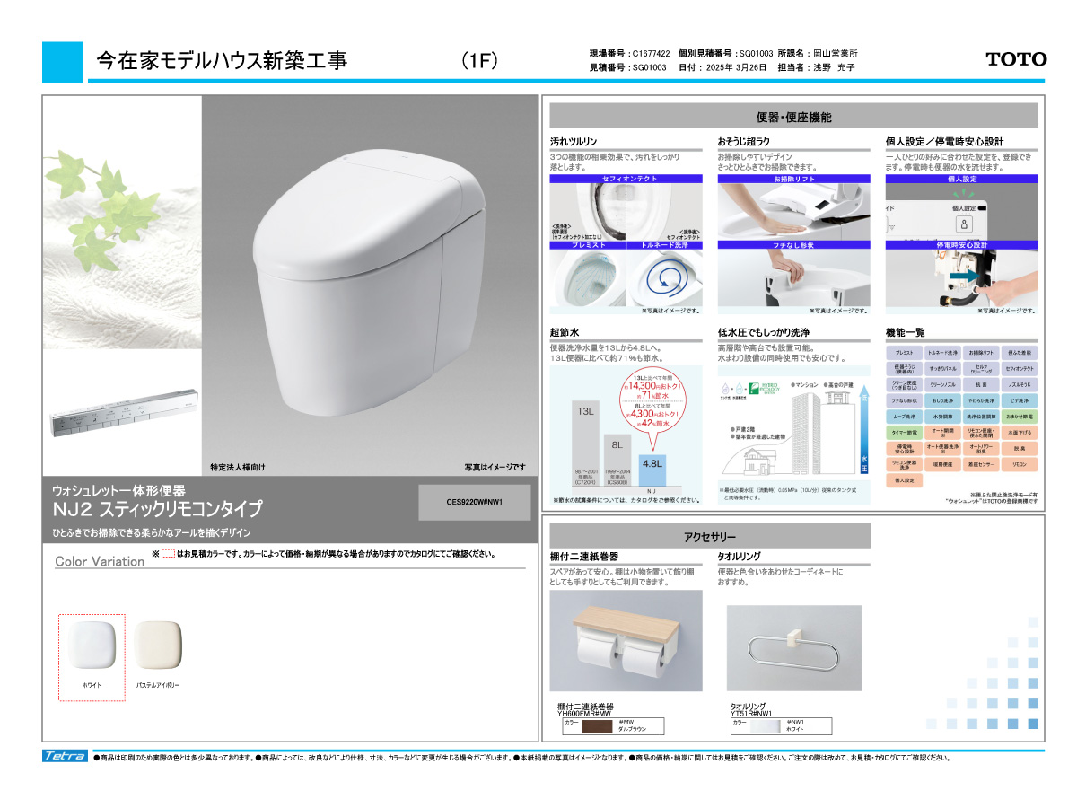Click the Tetra logo in the footer
Viewport: 1077px width, 808px height.
pyautogui.click(x=66, y=756)
